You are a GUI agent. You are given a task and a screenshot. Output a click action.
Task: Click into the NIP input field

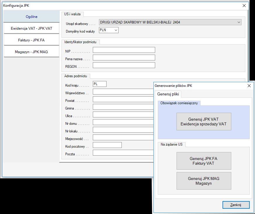click(x=124, y=50)
